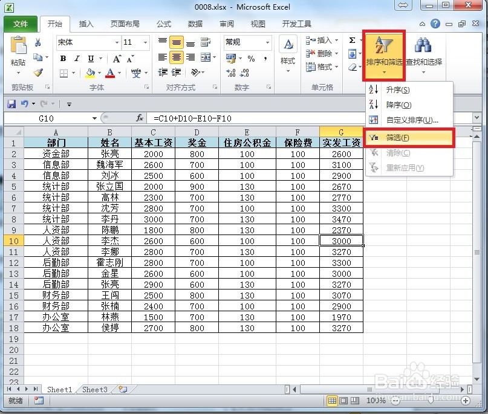
Task: Toggle Bold formatting
Action: pos(63,59)
